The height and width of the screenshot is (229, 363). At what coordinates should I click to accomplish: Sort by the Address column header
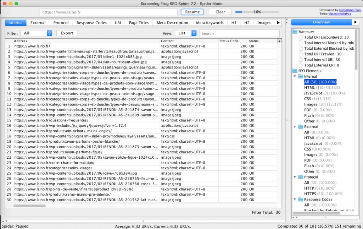click(86, 41)
